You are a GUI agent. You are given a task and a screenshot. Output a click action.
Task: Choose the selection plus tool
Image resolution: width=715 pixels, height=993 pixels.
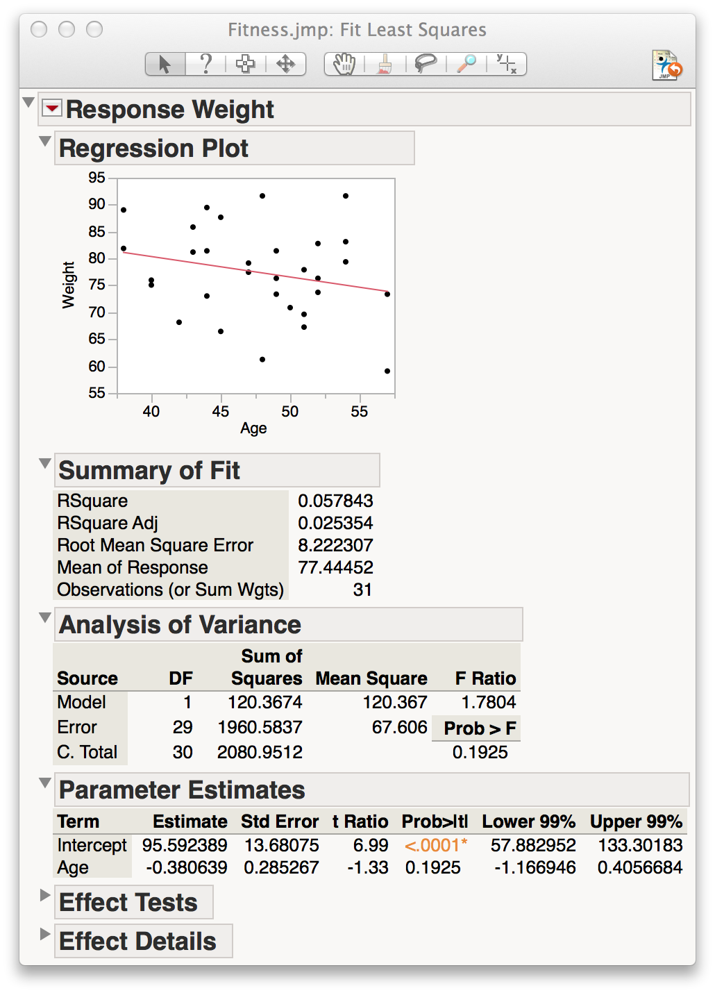tap(245, 65)
